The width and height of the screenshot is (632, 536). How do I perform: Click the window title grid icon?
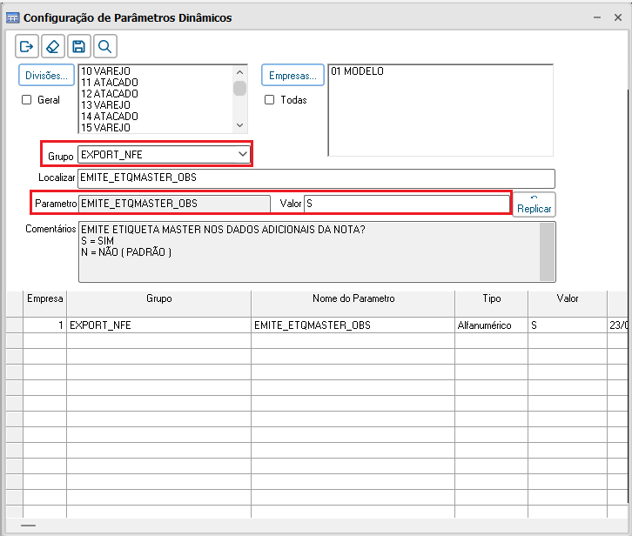[x=12, y=17]
